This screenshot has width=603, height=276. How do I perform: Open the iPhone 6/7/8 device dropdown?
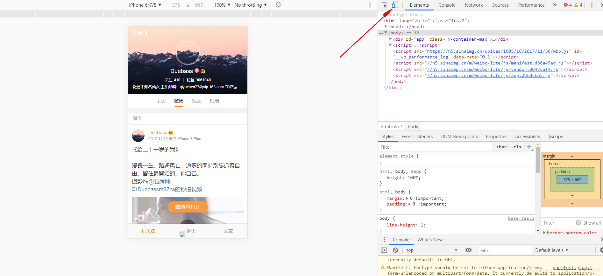click(145, 5)
